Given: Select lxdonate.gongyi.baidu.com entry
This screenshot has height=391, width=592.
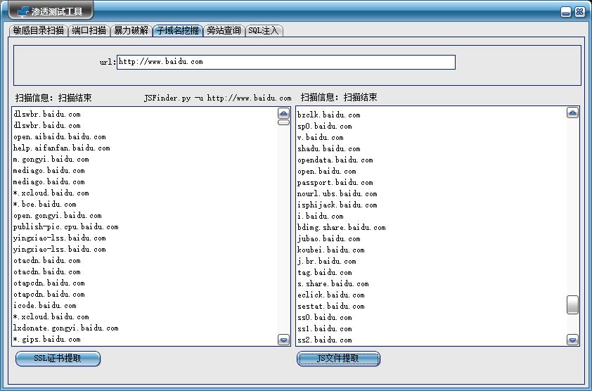Looking at the screenshot, I should click(x=65, y=328).
